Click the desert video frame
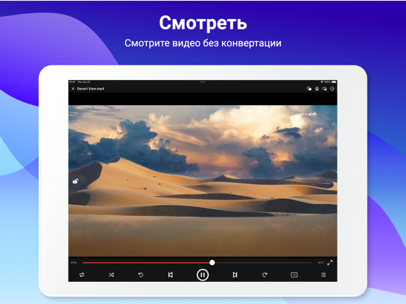Viewport: 406px width, 304px height. [203, 181]
